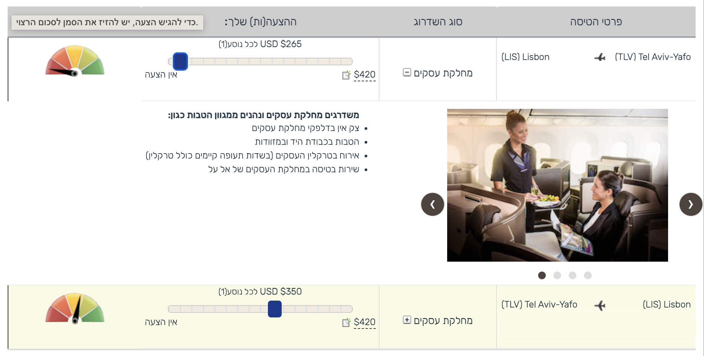Open the note icon beside the bottom $420 price
The height and width of the screenshot is (356, 704).
point(346,322)
